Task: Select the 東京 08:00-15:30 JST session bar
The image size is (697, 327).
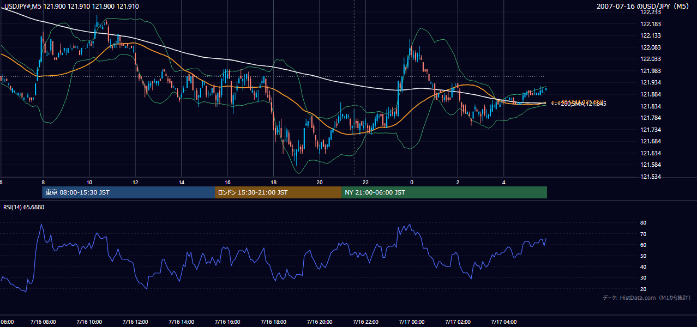Action: click(x=129, y=192)
